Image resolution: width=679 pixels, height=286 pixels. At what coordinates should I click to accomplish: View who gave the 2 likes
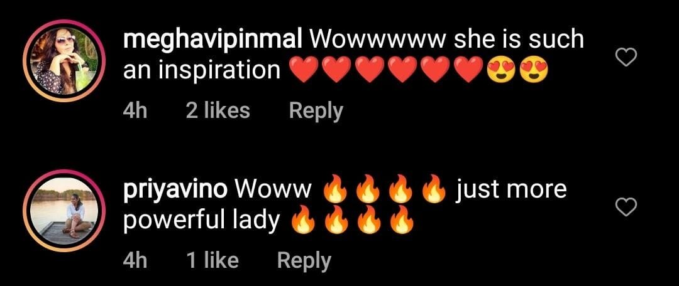click(x=218, y=110)
